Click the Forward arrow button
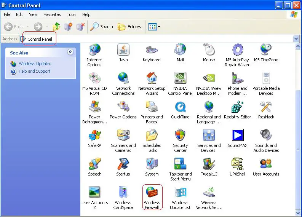 coord(38,27)
